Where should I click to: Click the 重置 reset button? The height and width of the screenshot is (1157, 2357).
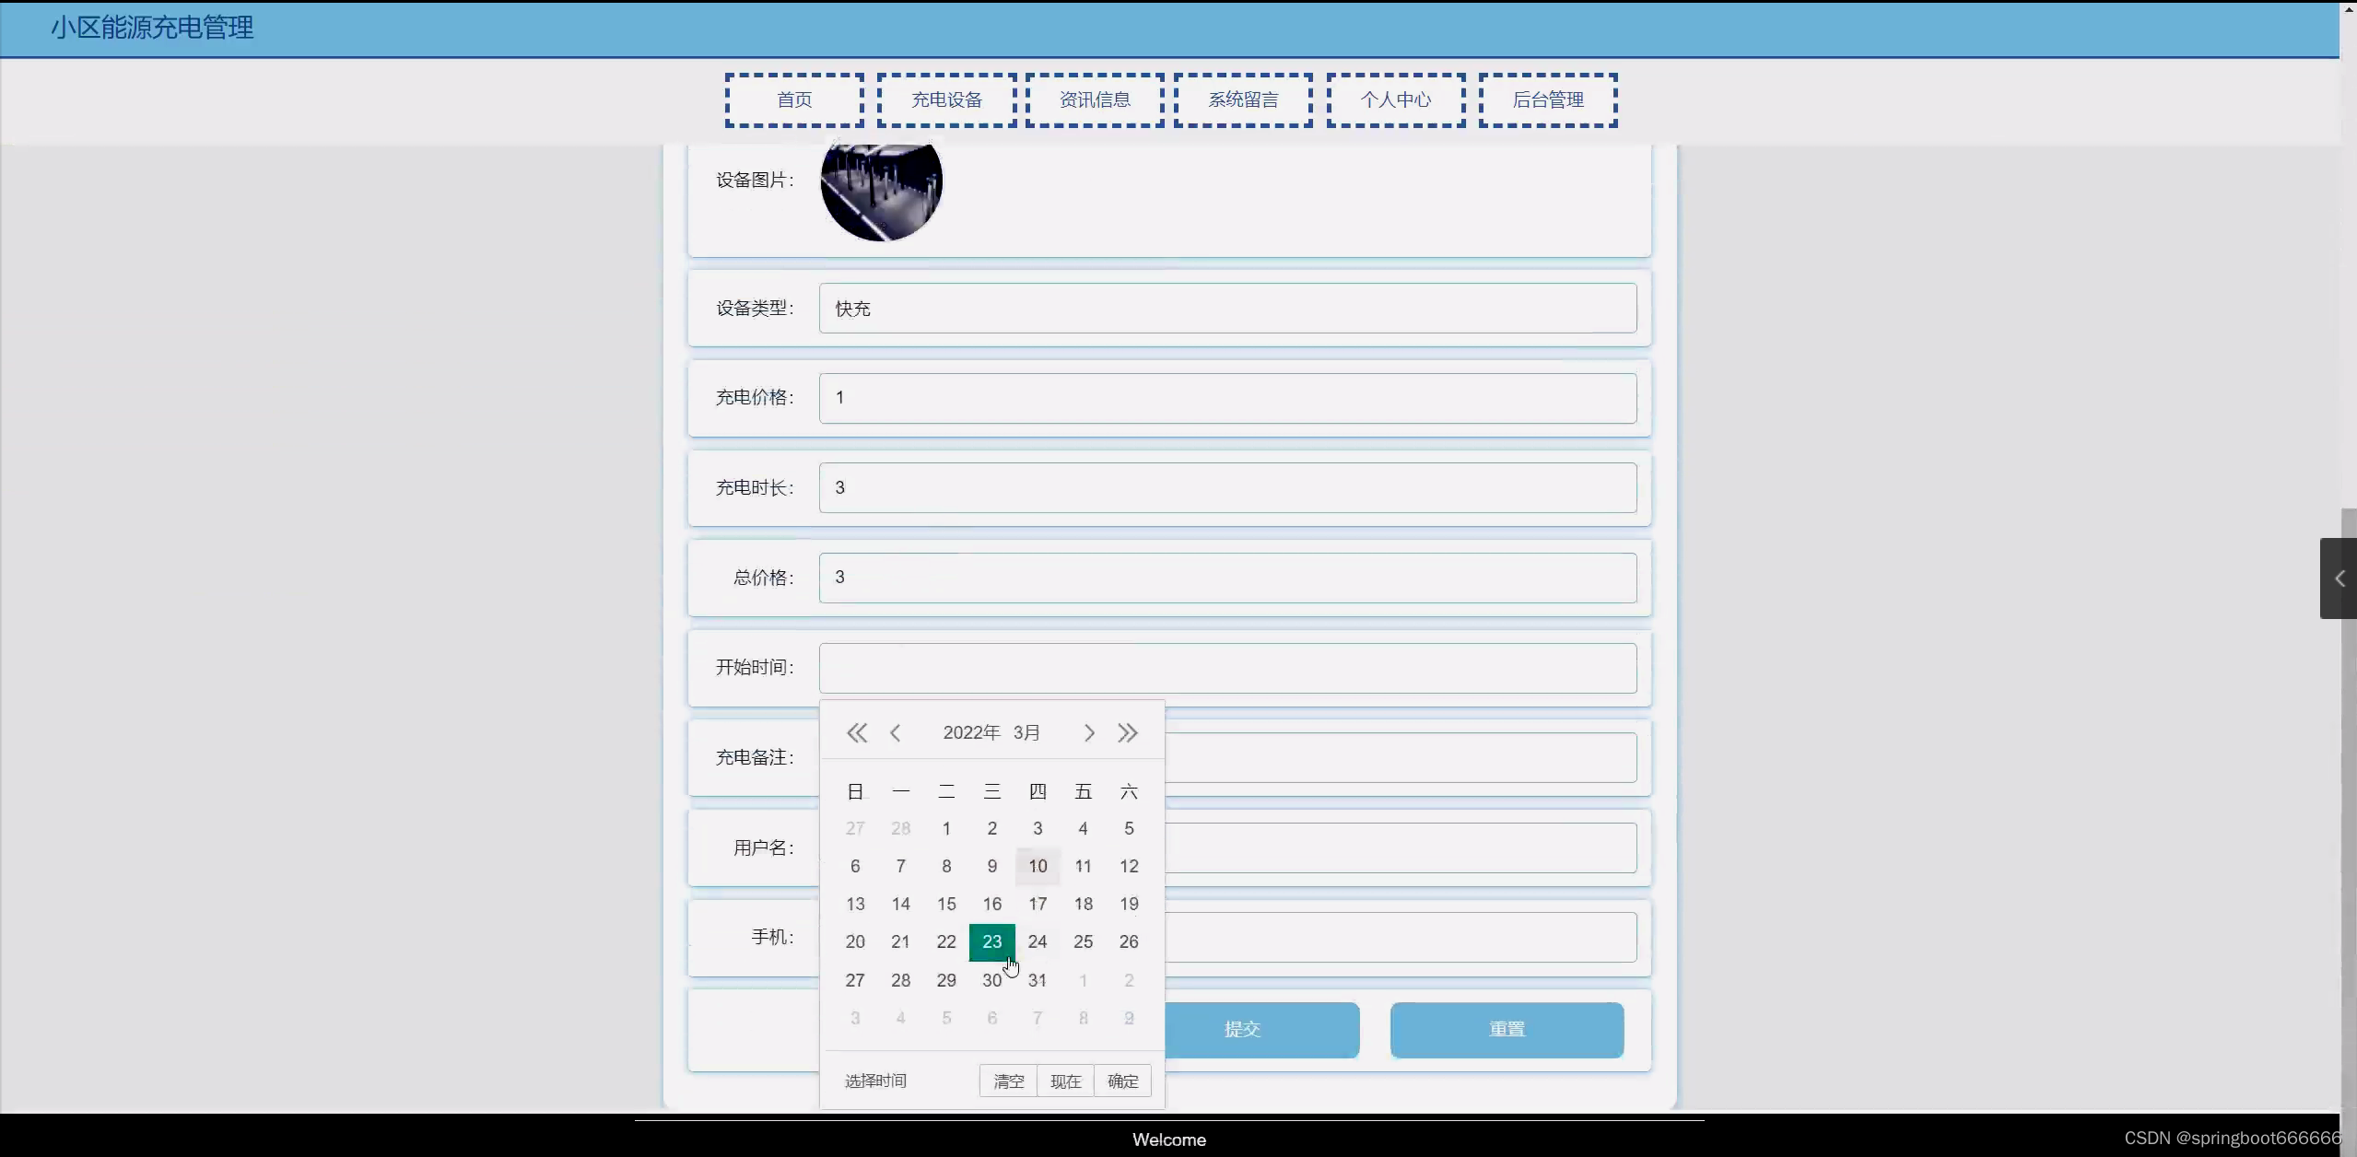point(1507,1030)
